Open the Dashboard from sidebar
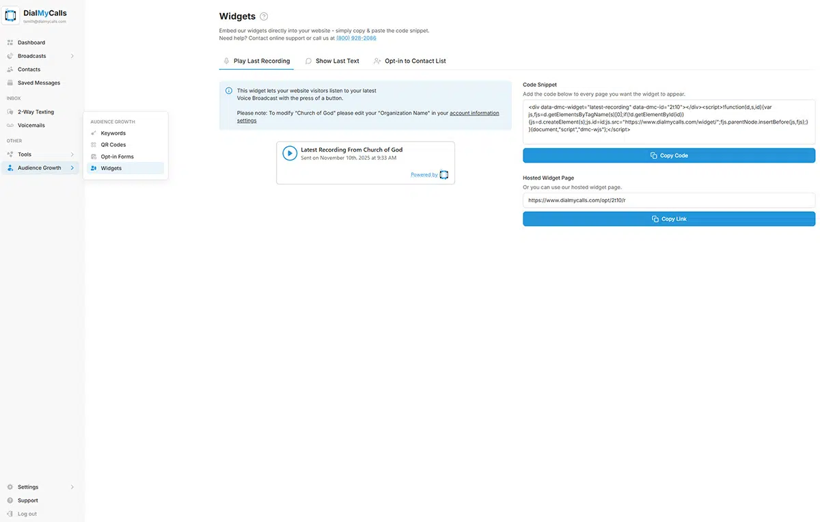 pos(31,42)
